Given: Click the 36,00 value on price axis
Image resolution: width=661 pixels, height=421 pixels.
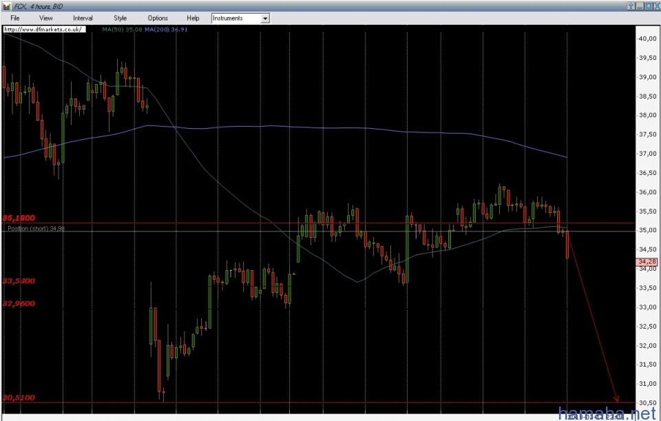Looking at the screenshot, I should point(647,192).
